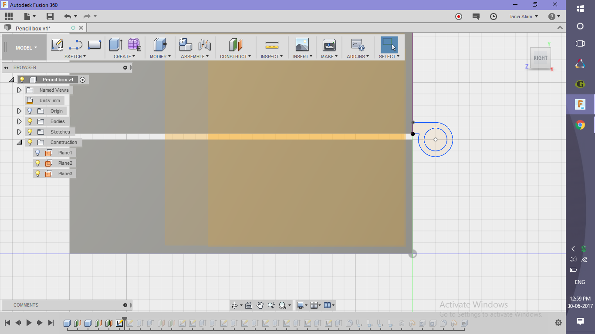595x334 pixels.
Task: Expand the Named Views folder
Action: click(19, 90)
